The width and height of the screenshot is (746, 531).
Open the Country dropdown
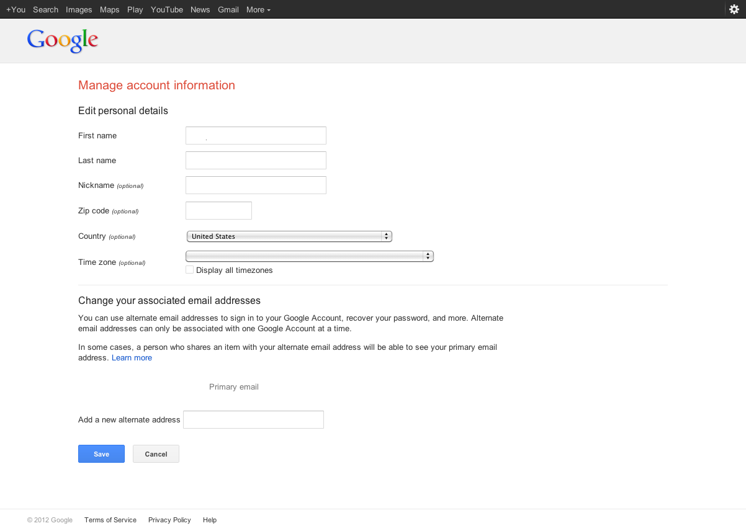coord(289,236)
